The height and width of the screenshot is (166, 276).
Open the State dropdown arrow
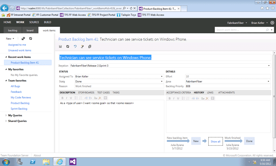(162, 81)
